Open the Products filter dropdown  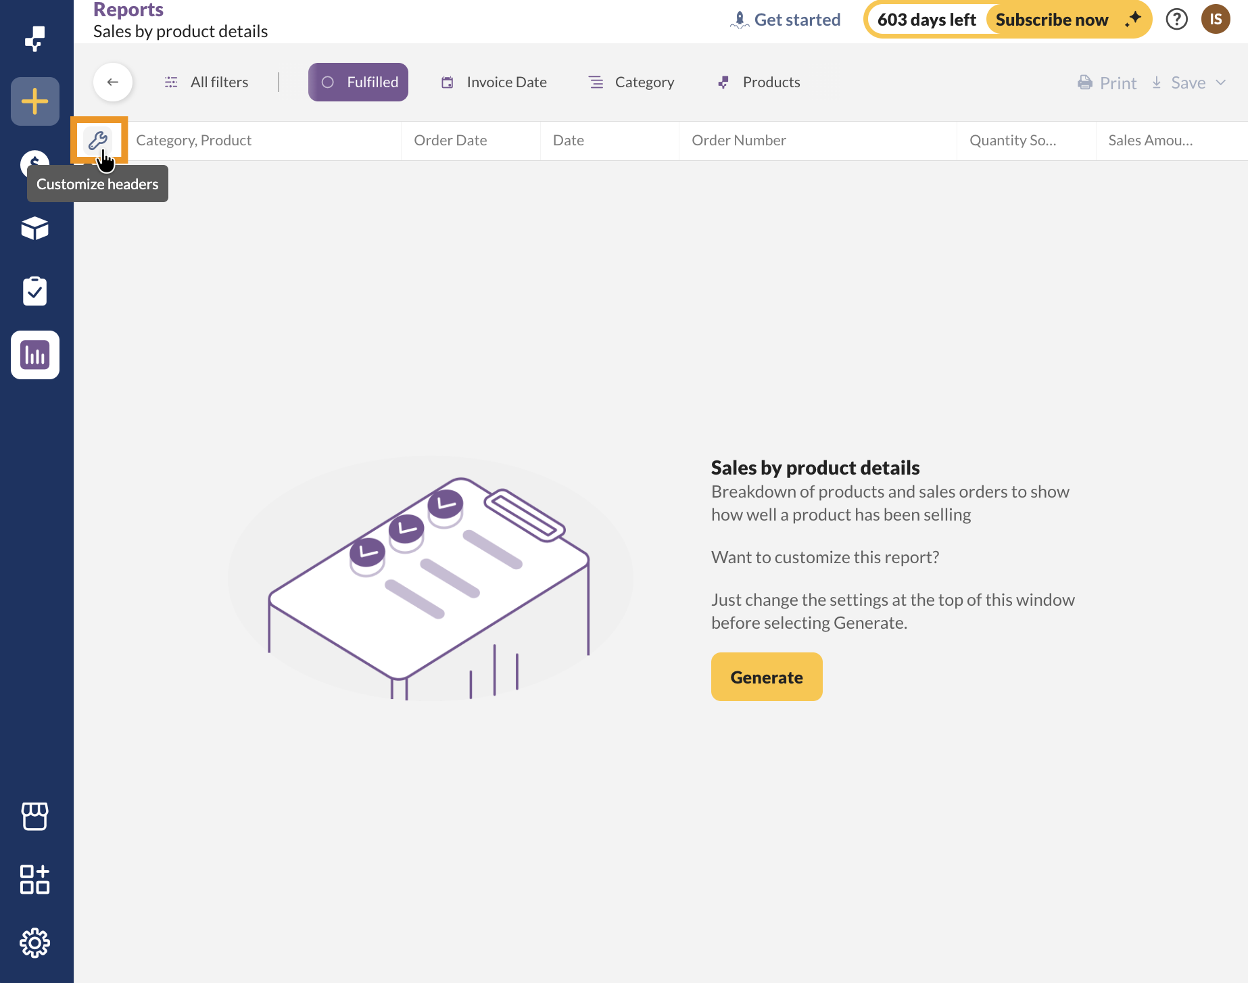759,82
